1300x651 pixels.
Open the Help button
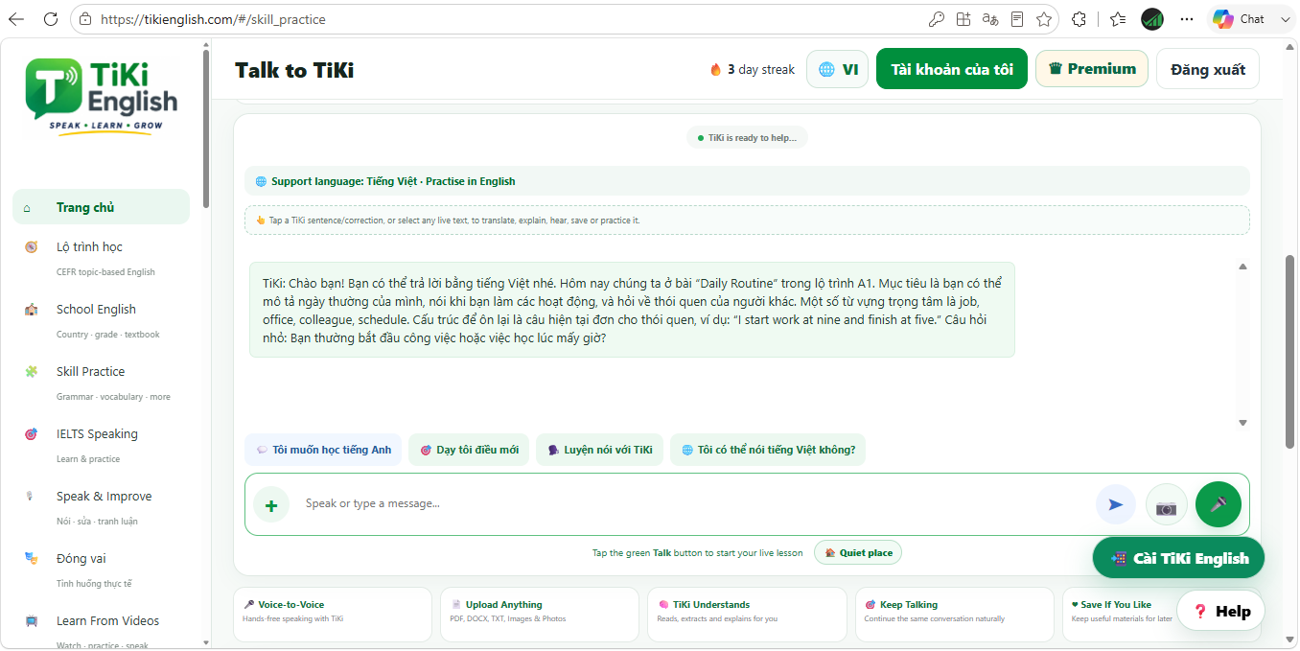[1220, 611]
